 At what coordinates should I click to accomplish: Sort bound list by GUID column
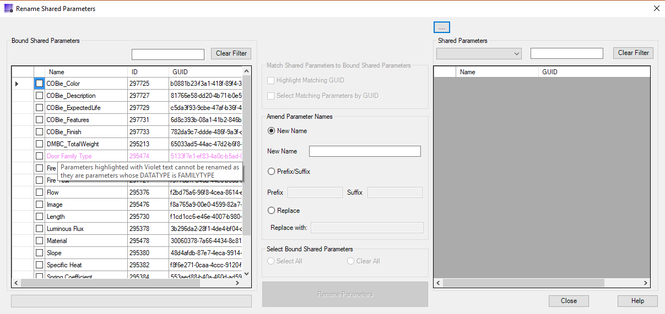point(205,72)
